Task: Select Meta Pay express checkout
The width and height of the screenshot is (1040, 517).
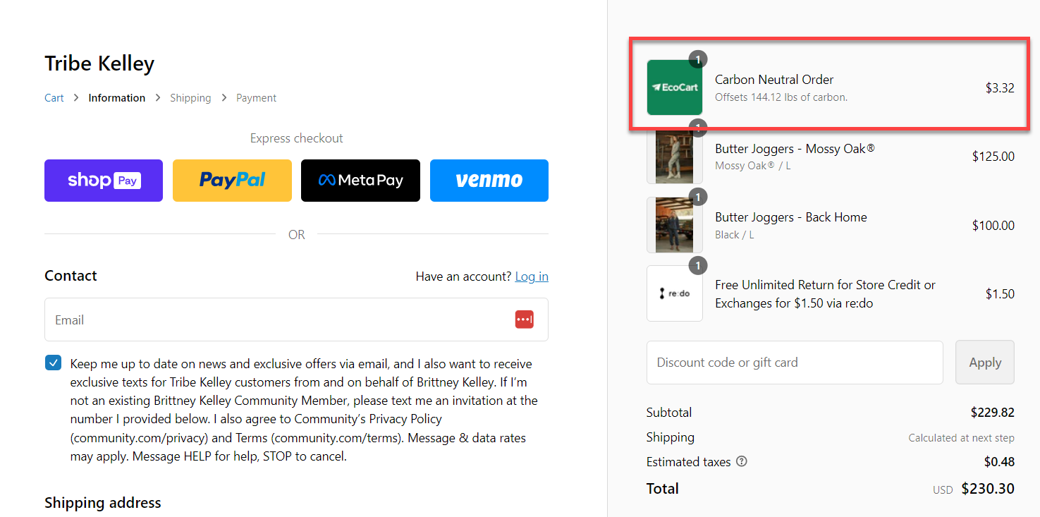Action: [x=360, y=181]
